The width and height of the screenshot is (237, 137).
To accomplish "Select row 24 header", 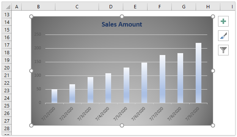I will (x=7, y=98).
